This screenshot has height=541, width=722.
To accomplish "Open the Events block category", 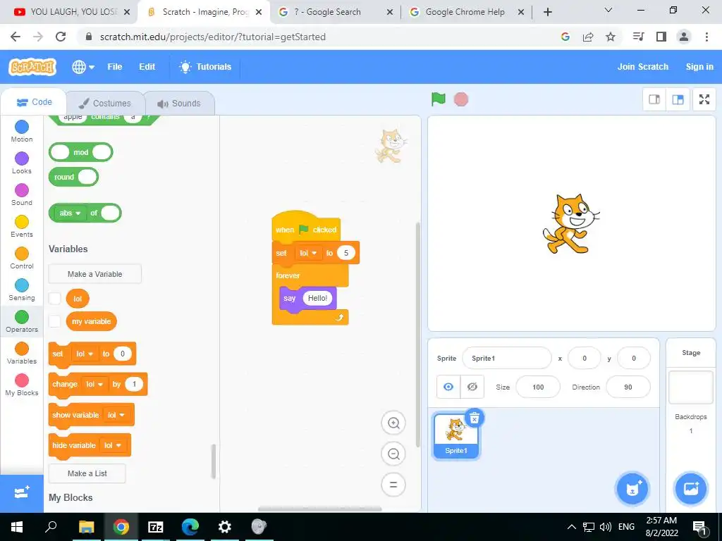I will 22,226.
